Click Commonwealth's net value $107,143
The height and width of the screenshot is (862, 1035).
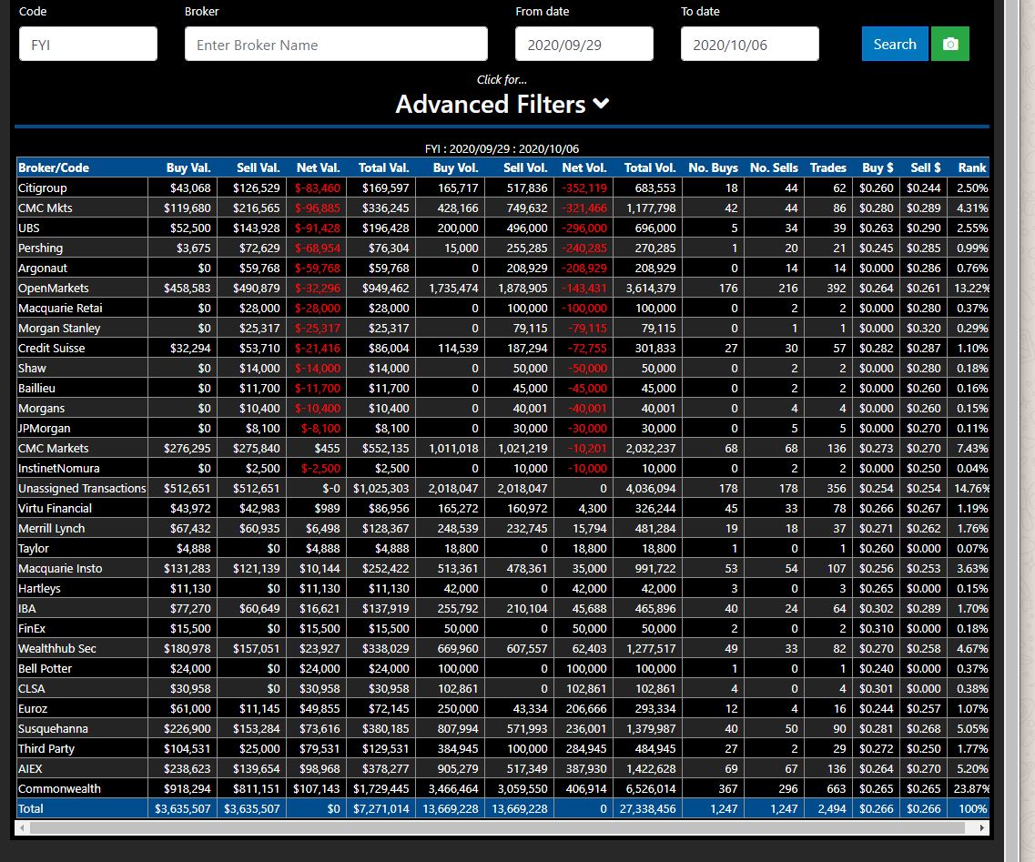tap(316, 789)
